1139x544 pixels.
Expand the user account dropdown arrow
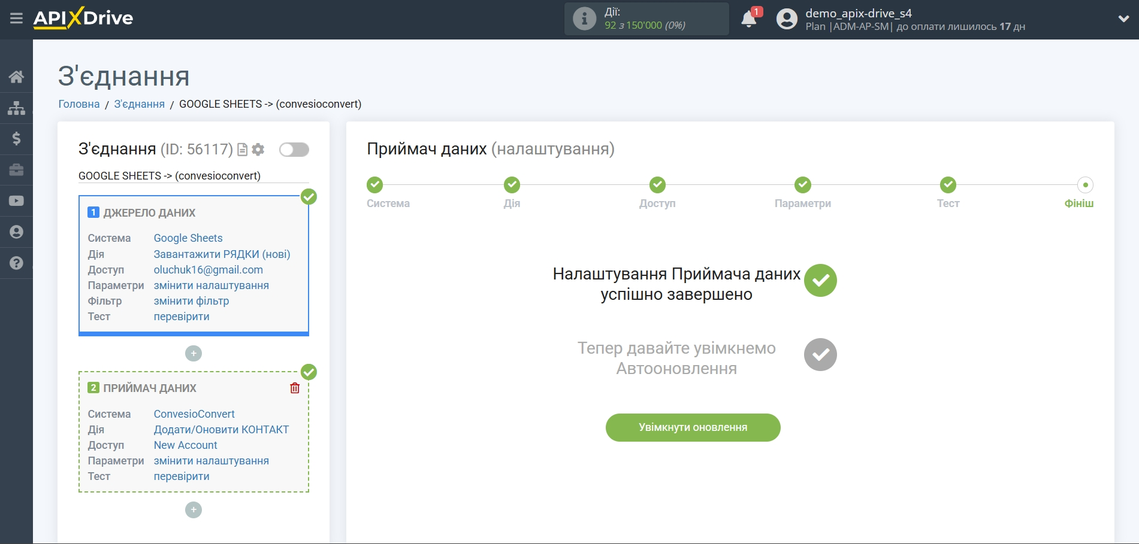point(1123,19)
